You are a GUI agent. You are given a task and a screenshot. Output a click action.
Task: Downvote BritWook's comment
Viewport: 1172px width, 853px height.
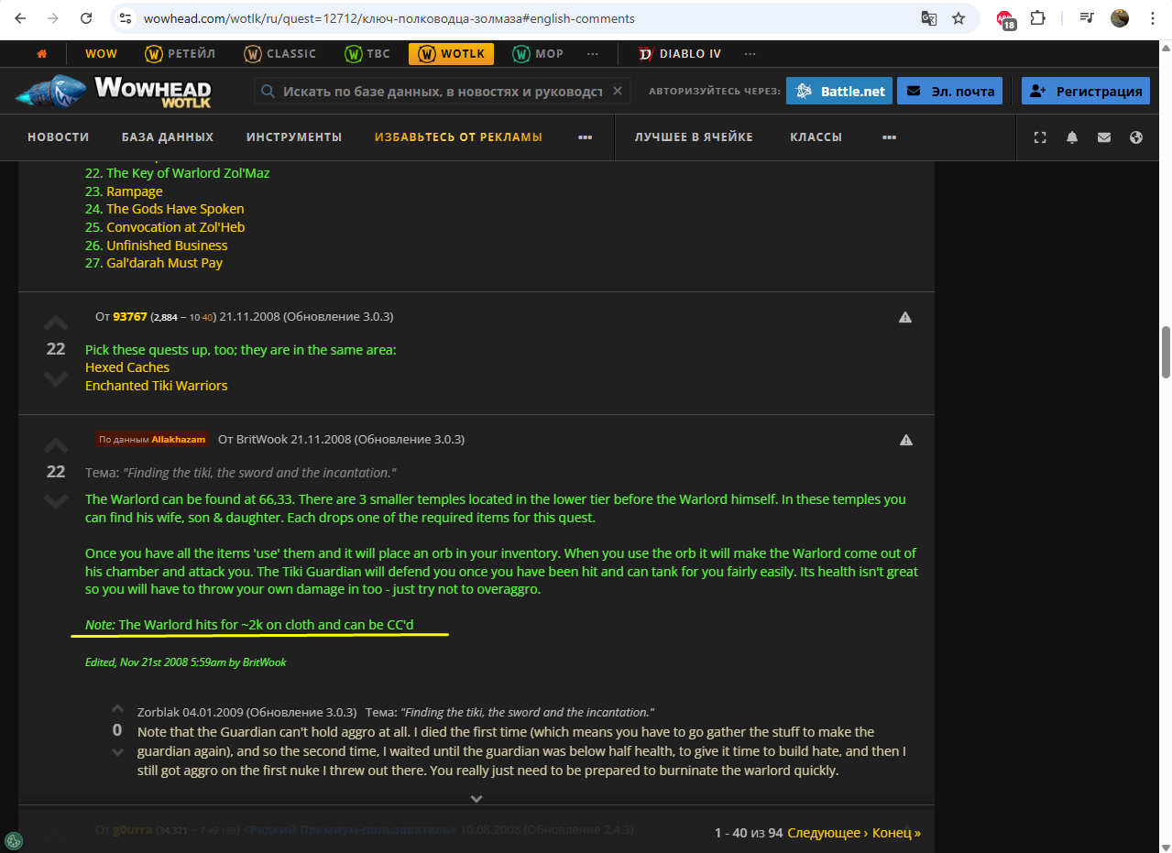[x=56, y=501]
